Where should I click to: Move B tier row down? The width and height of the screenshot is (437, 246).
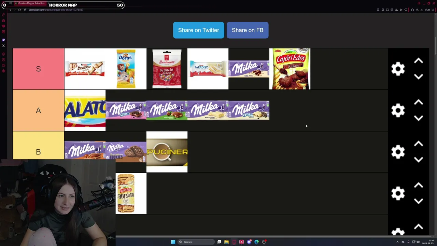tap(419, 160)
